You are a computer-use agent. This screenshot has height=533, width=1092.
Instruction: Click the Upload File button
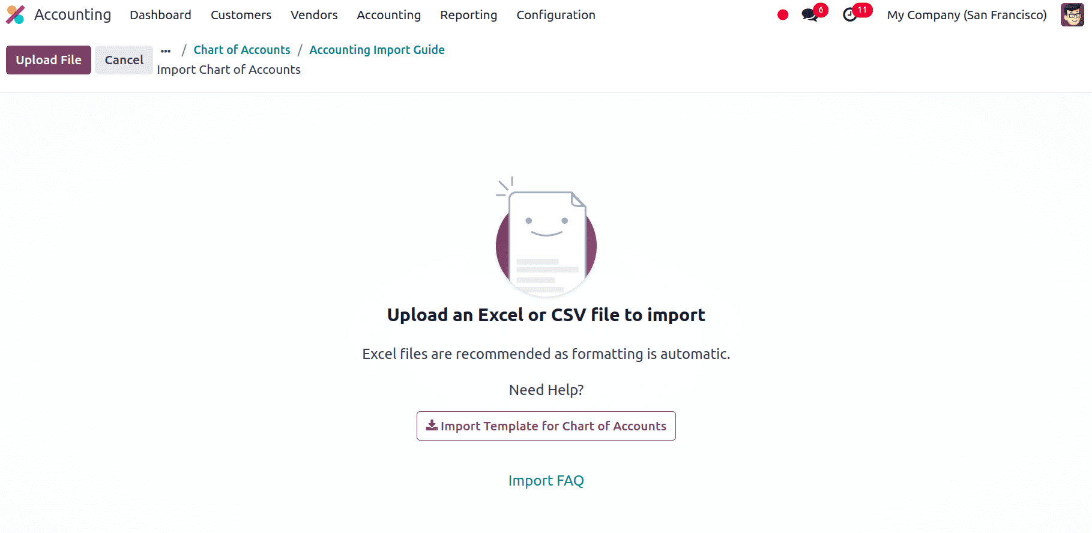tap(49, 60)
